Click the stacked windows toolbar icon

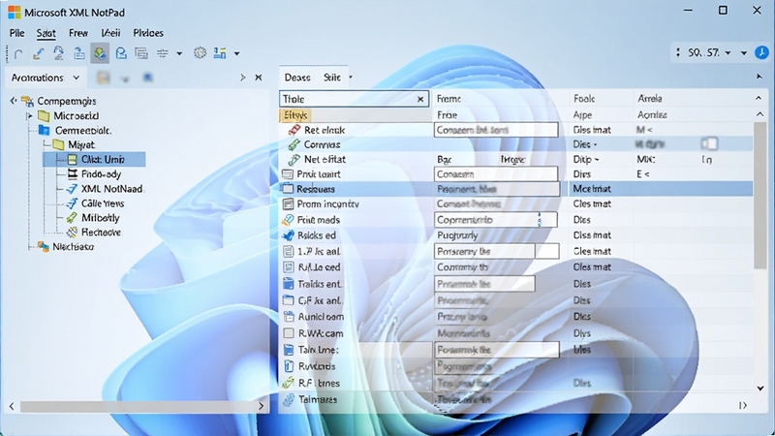tap(141, 53)
